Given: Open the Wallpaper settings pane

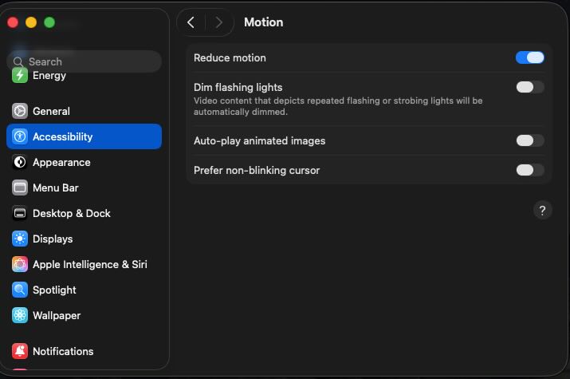Looking at the screenshot, I should pos(84,315).
